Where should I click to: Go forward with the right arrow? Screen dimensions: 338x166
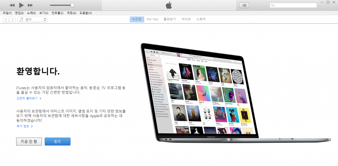tap(12, 20)
